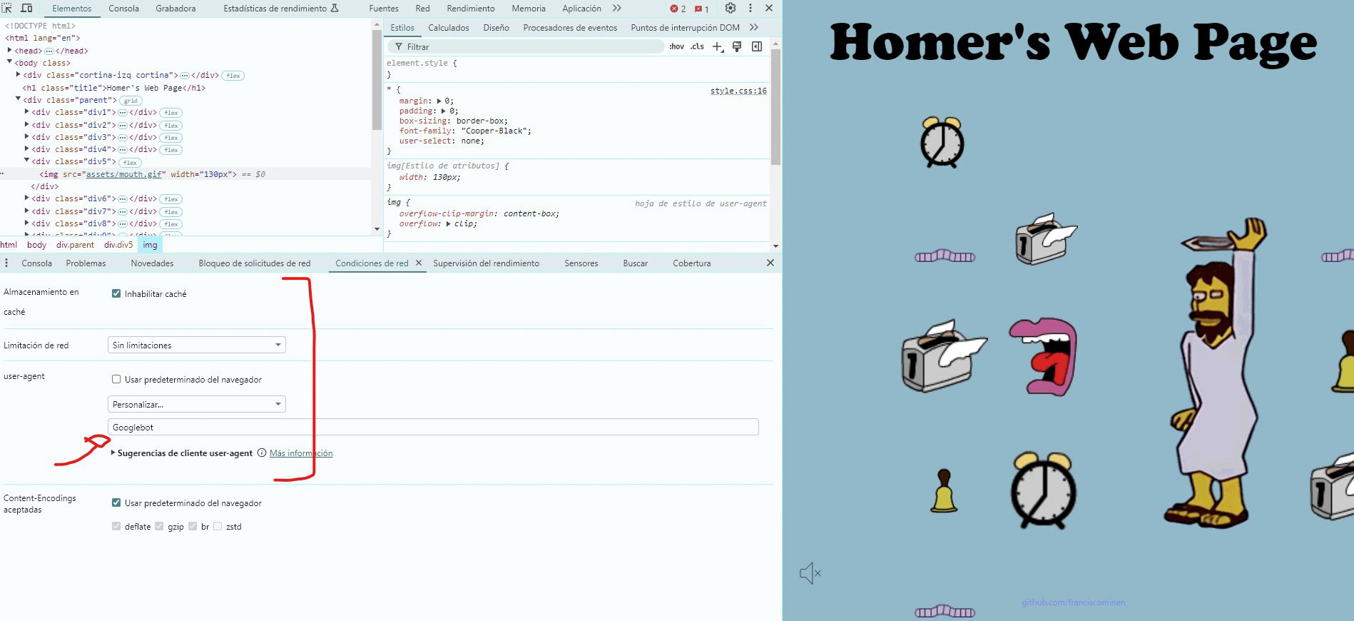
Task: Uncheck default browser Content-Encodings checkbox
Action: [116, 503]
